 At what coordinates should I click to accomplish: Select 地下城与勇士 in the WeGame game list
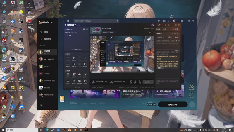point(47,95)
